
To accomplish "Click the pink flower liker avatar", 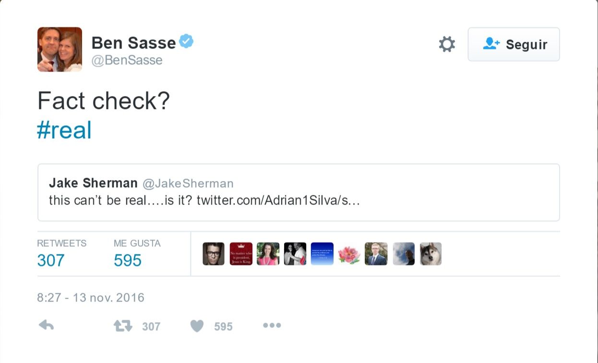I will coord(349,254).
